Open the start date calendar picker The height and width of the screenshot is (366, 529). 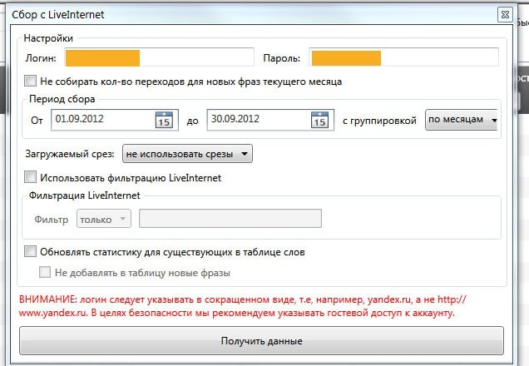pyautogui.click(x=164, y=120)
